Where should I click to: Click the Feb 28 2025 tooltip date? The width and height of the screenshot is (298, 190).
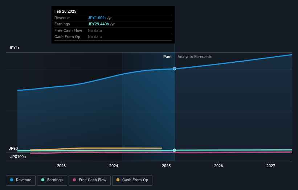coord(65,11)
